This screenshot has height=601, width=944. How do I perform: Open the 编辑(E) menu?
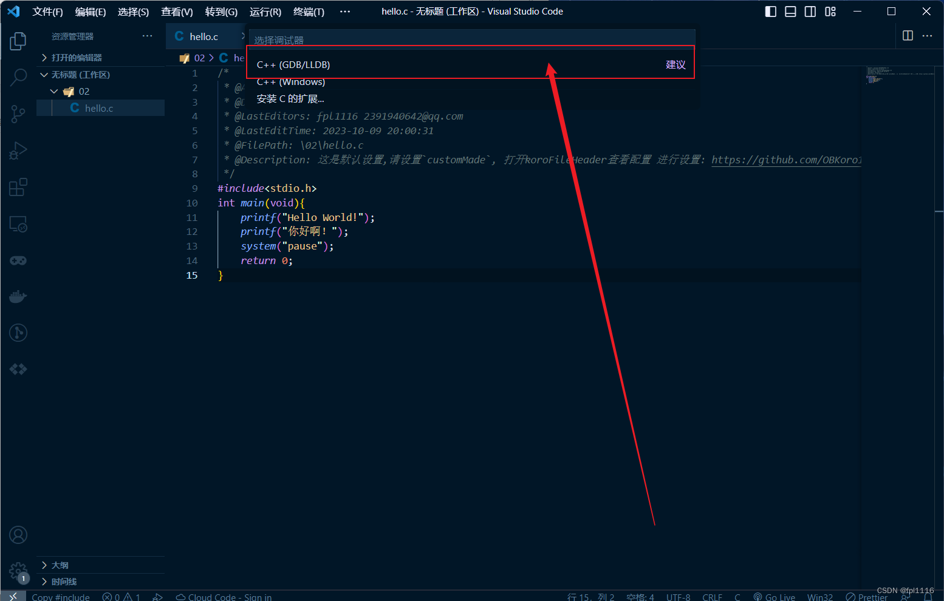(91, 12)
